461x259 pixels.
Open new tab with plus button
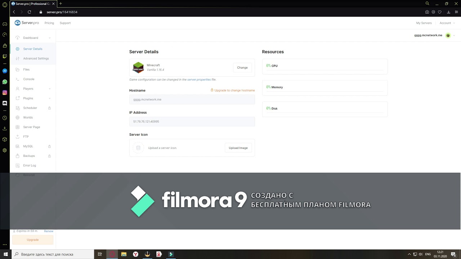(x=61, y=4)
